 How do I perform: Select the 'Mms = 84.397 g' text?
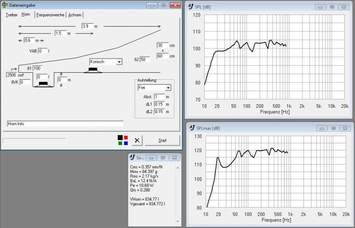[x=143, y=172]
